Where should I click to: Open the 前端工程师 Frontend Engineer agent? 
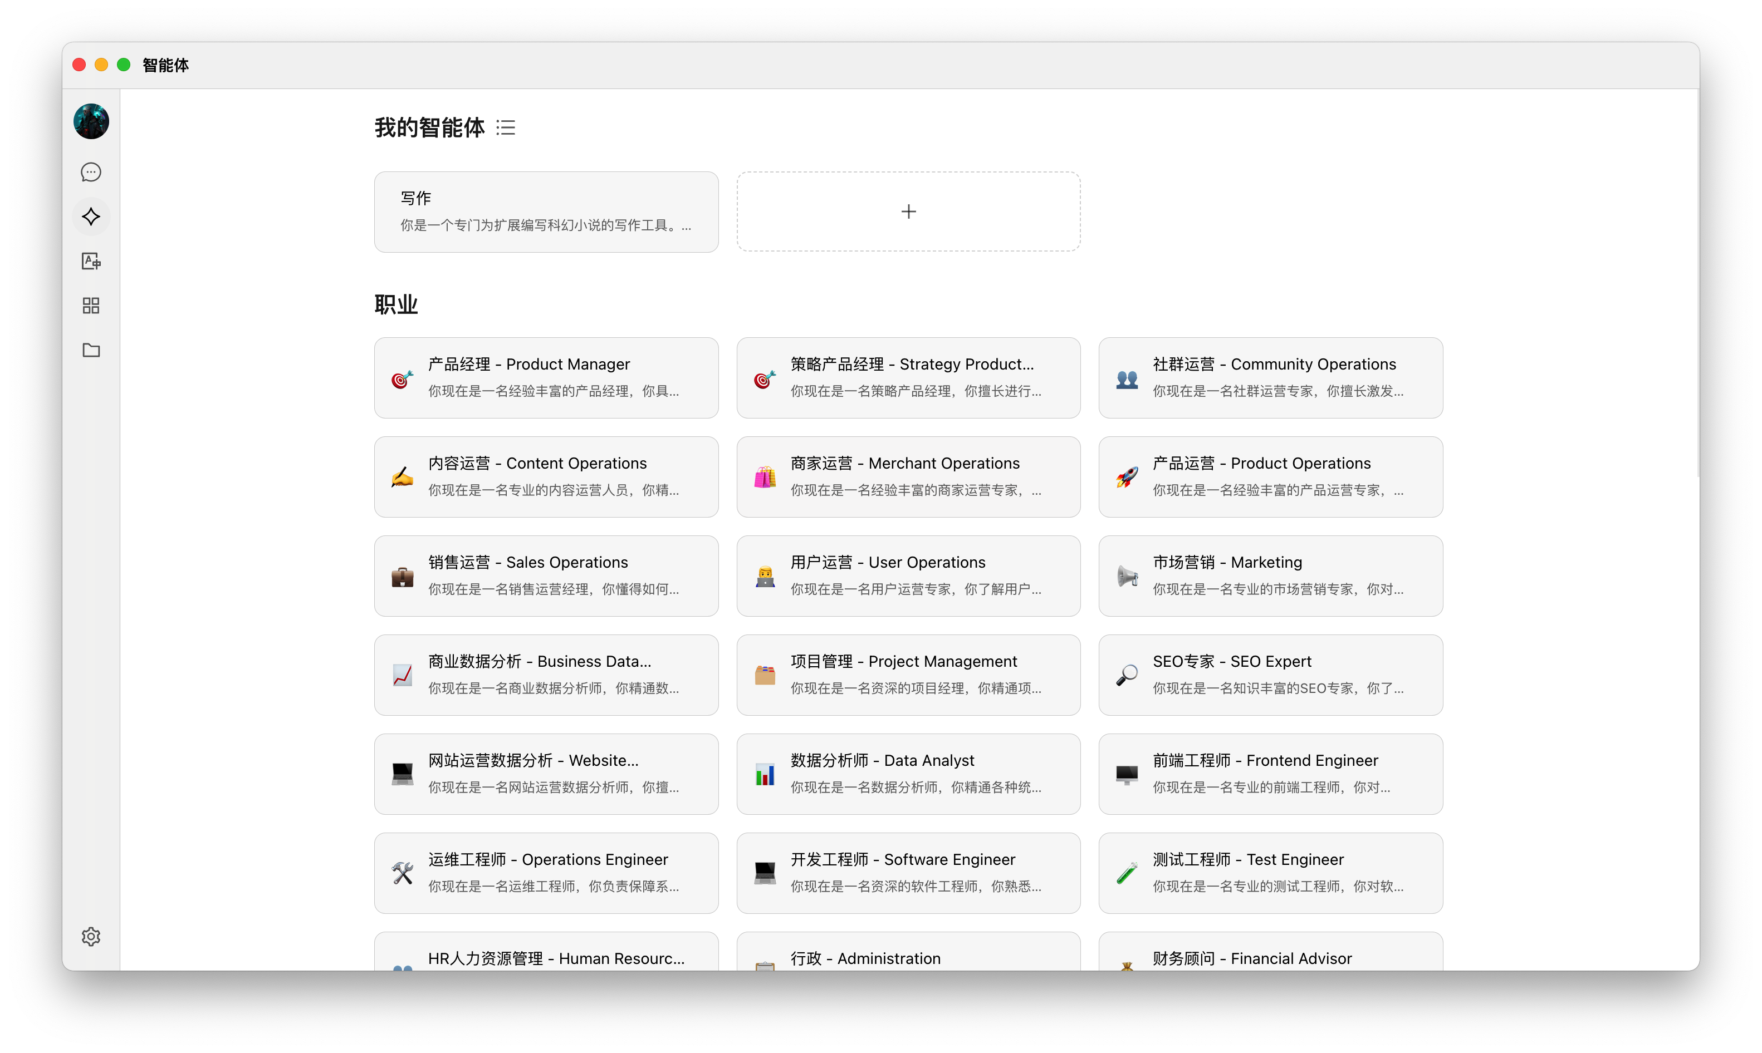(x=1270, y=774)
